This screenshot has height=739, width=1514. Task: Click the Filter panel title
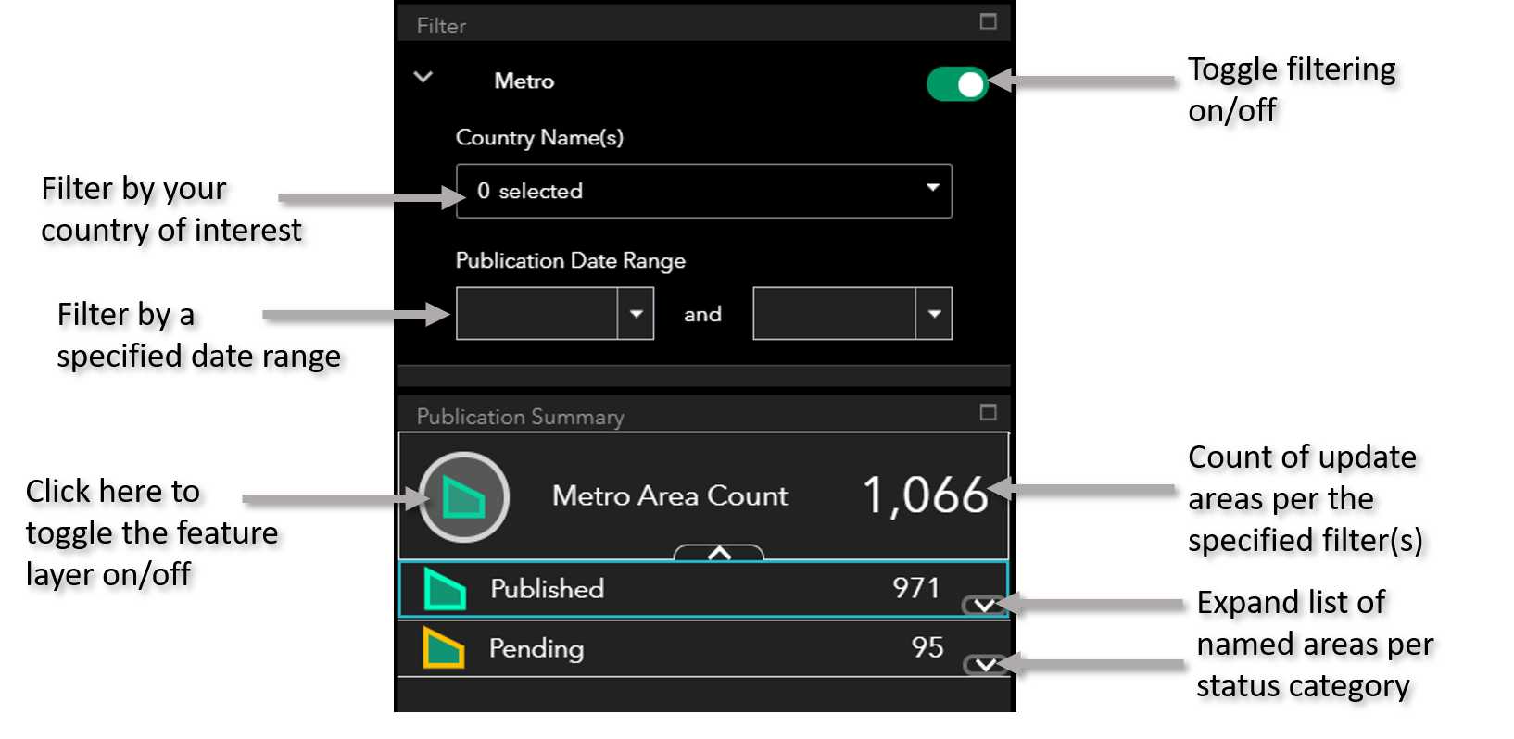441,26
